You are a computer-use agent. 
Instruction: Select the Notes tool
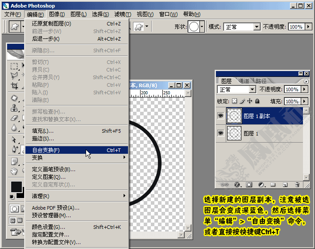coord(14,162)
